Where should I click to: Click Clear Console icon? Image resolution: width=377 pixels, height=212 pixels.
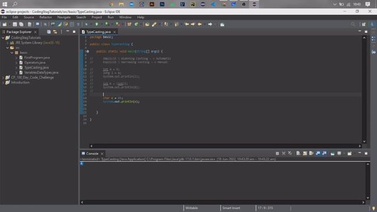298,153
